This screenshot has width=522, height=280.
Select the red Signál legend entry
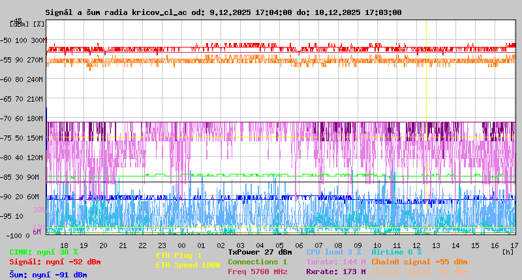tap(55, 262)
